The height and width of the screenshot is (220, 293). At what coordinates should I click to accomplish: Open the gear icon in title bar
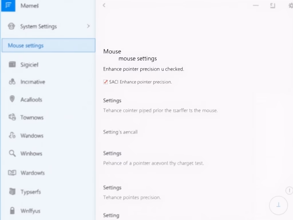291,6
